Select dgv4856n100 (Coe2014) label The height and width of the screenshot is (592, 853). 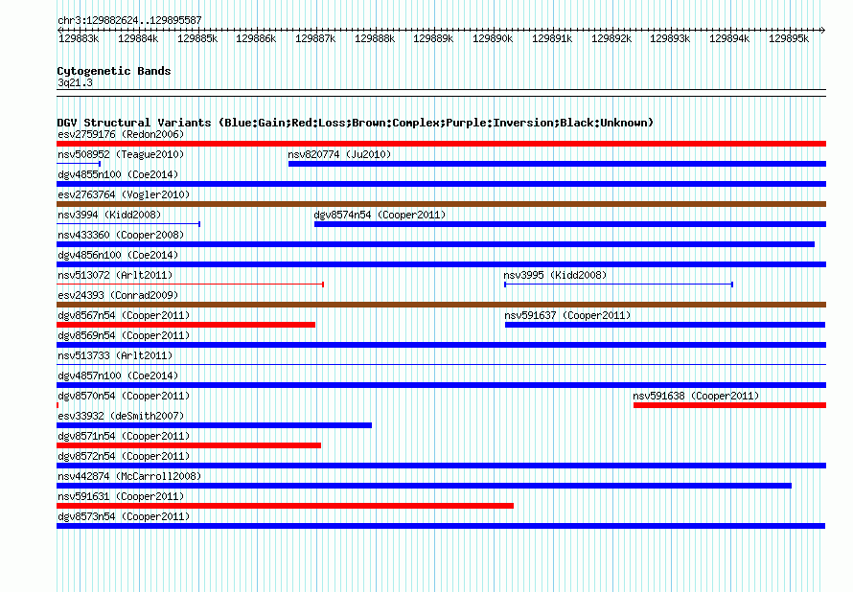click(x=118, y=255)
